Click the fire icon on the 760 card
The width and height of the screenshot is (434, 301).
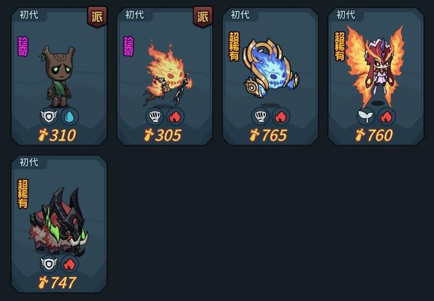pyautogui.click(x=387, y=116)
